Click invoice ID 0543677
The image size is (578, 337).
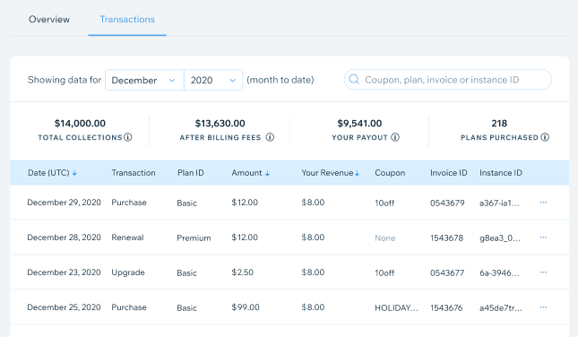(447, 272)
